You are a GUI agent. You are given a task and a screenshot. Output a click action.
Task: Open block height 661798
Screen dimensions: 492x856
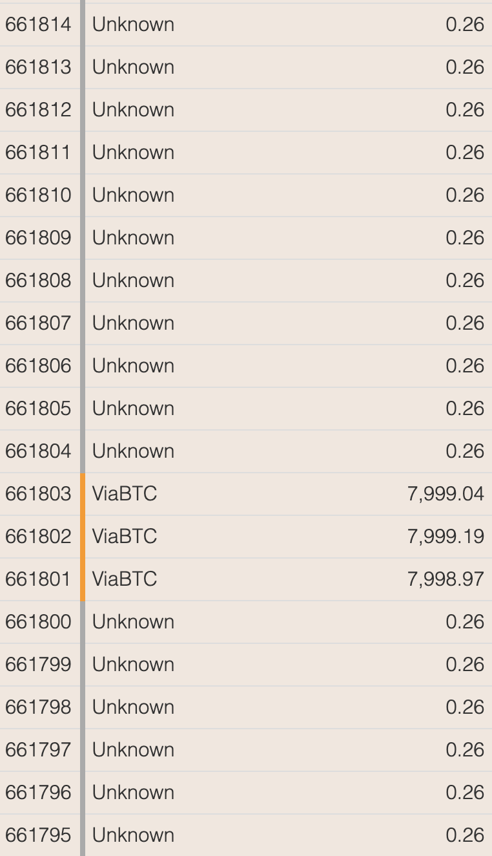[38, 707]
